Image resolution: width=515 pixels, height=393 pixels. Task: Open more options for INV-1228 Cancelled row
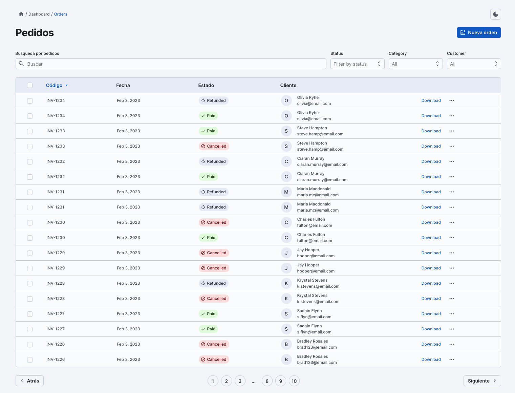click(452, 299)
